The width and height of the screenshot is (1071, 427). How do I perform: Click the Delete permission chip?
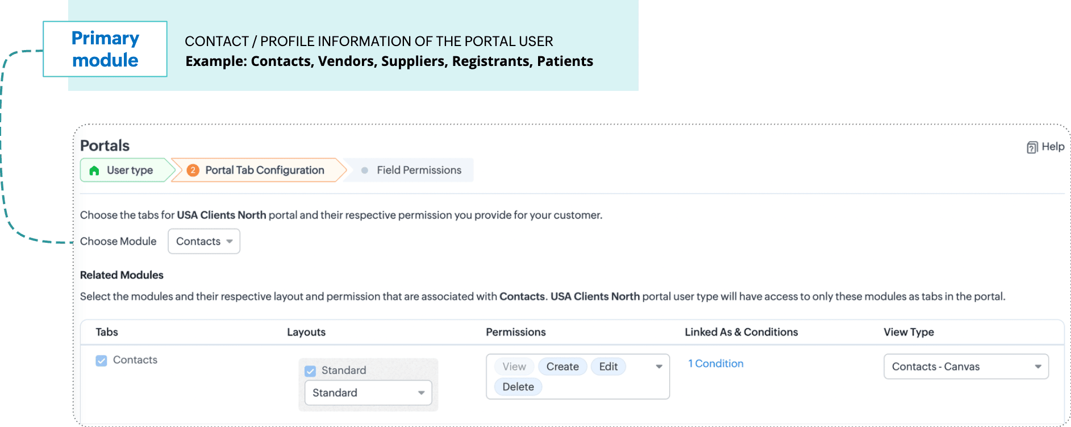point(518,387)
